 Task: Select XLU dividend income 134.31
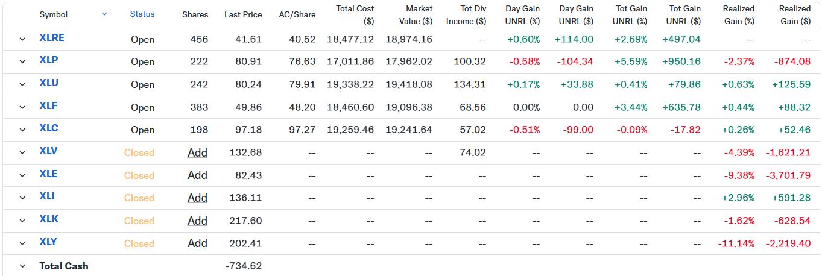470,84
